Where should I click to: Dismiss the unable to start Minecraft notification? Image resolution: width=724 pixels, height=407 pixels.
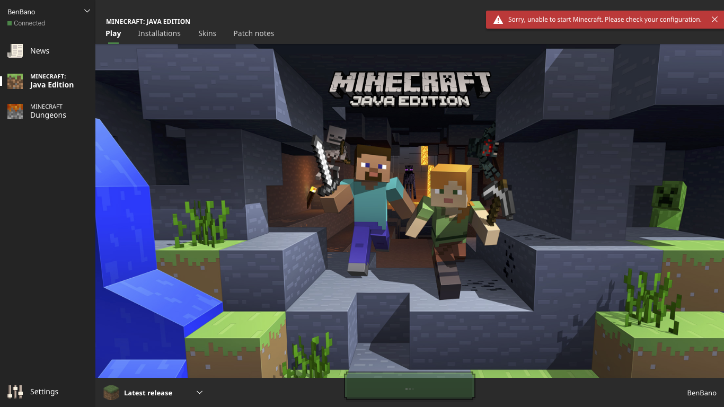point(714,20)
